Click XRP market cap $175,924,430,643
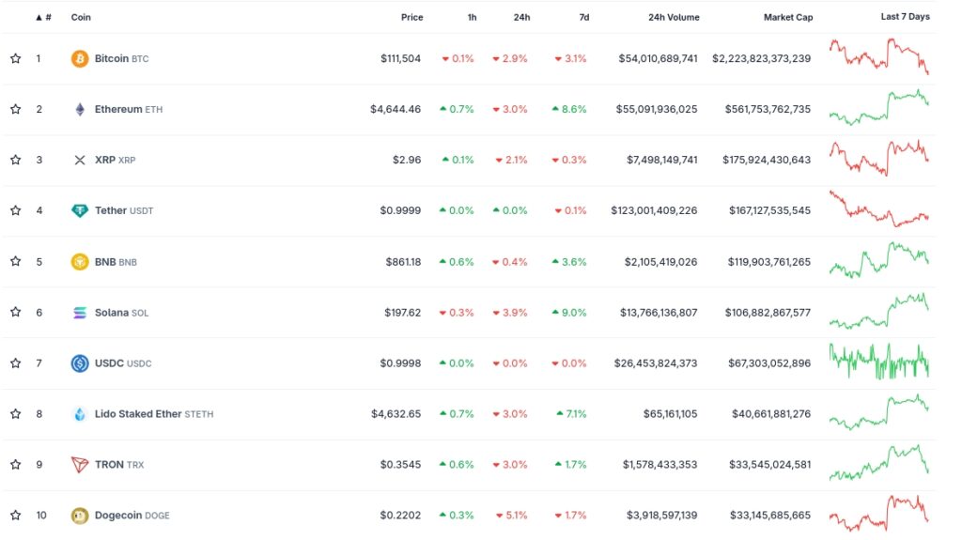The width and height of the screenshot is (962, 540). point(767,161)
